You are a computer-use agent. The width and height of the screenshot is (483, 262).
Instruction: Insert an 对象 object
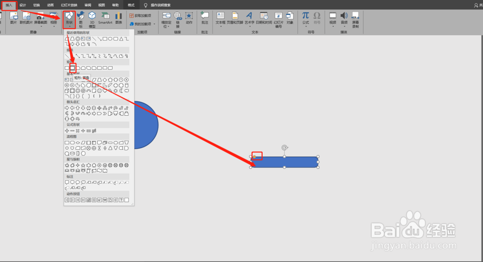point(290,18)
